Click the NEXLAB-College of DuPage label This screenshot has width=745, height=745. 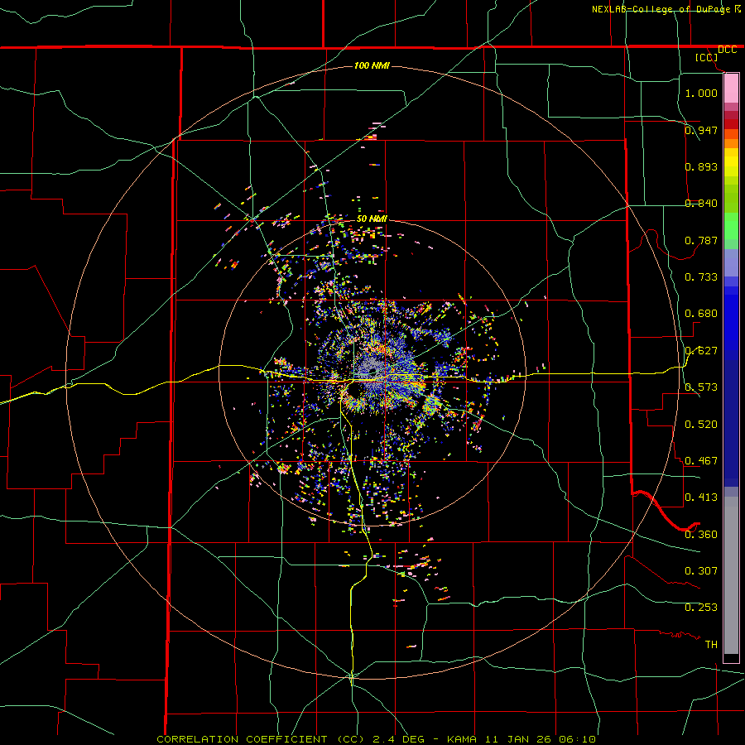[x=662, y=9]
